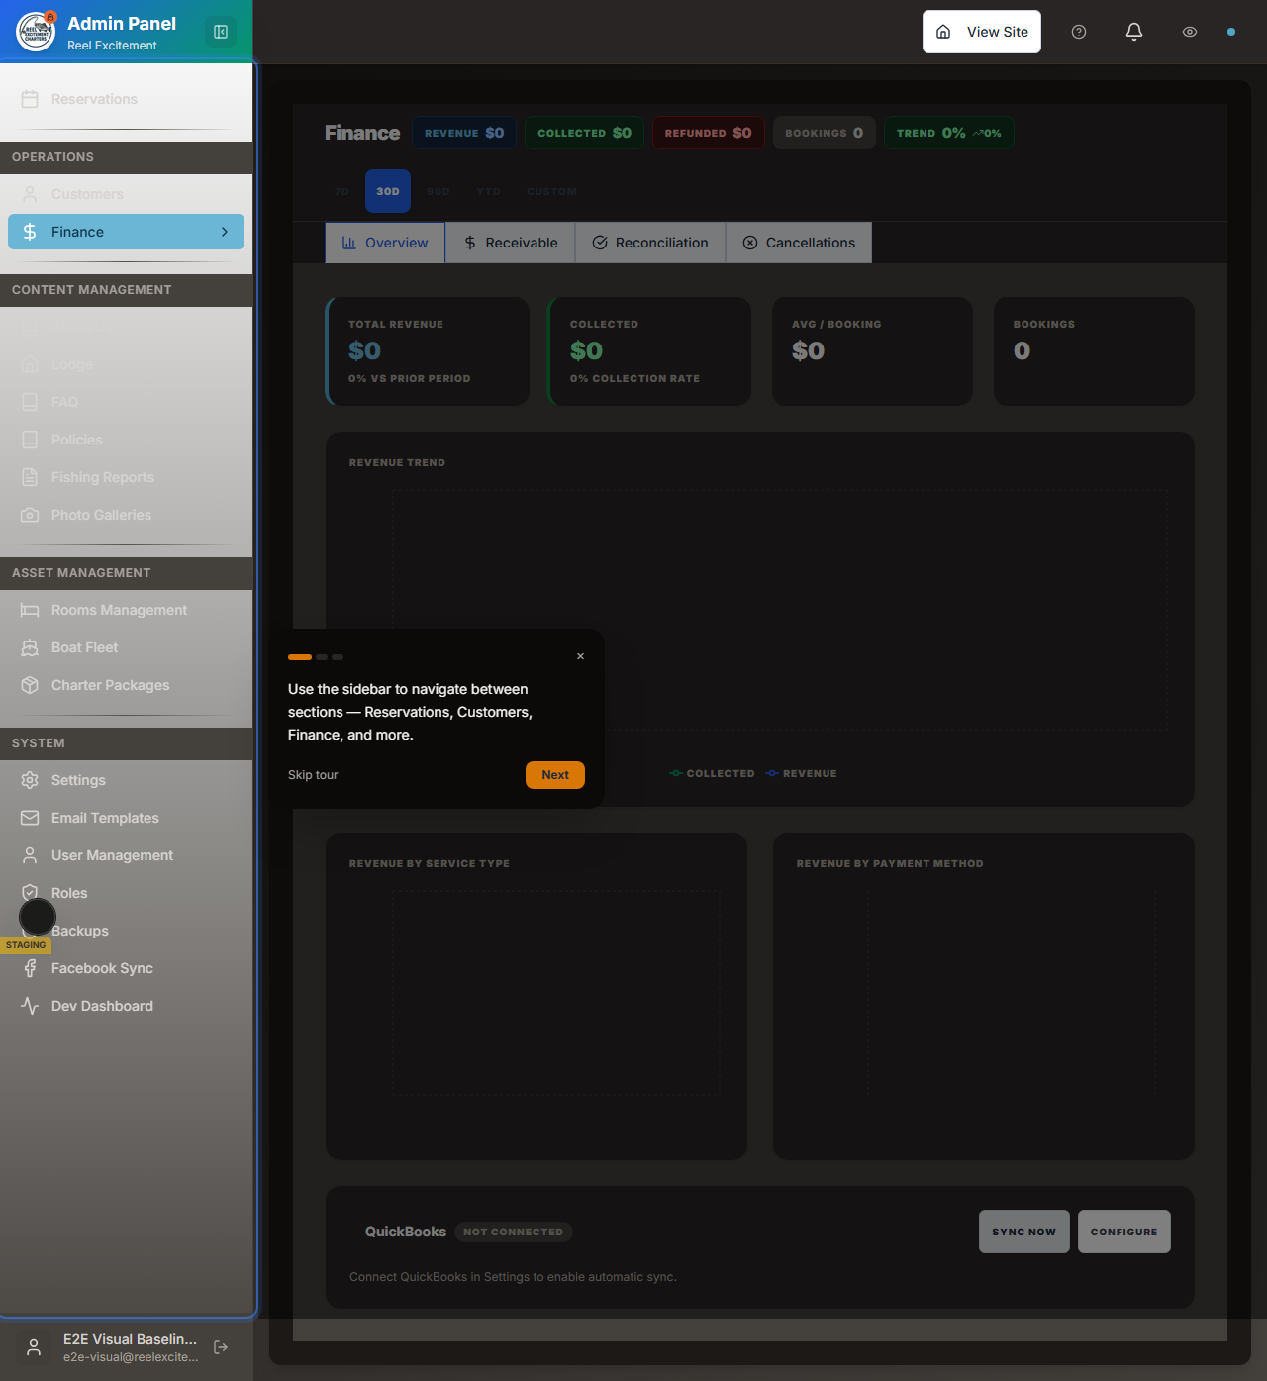Click the Boat Fleet ship icon
Image resolution: width=1267 pixels, height=1381 pixels.
(x=30, y=647)
